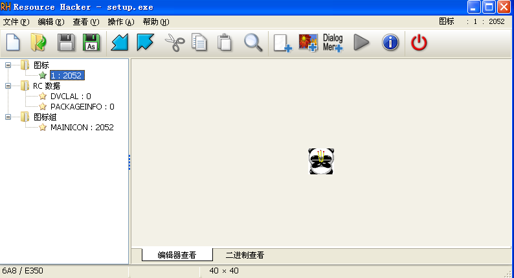Select the PACKAGEINFO : 0 tree item
Screen dimensions: 514x278
(82, 106)
